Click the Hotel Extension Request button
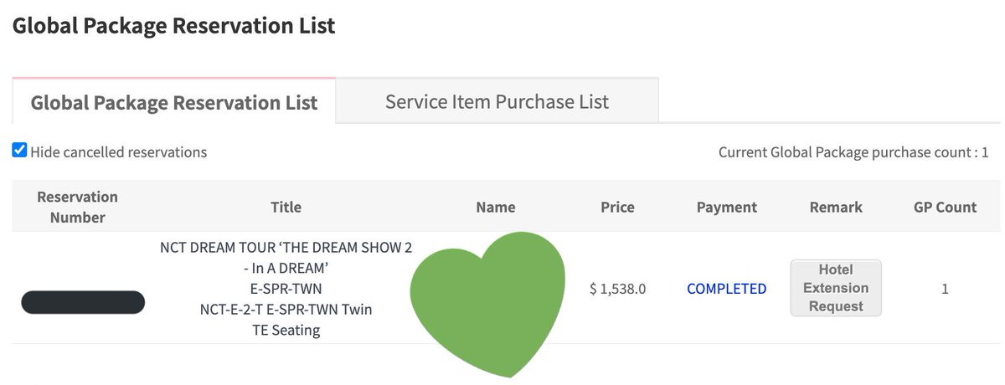Screen dimensions: 1005x385 click(836, 288)
